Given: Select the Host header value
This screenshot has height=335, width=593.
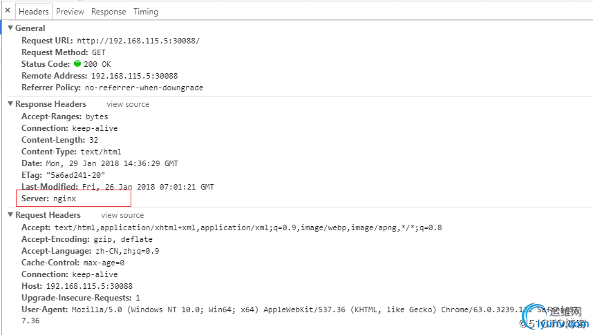Looking at the screenshot, I should pyautogui.click(x=90, y=286).
